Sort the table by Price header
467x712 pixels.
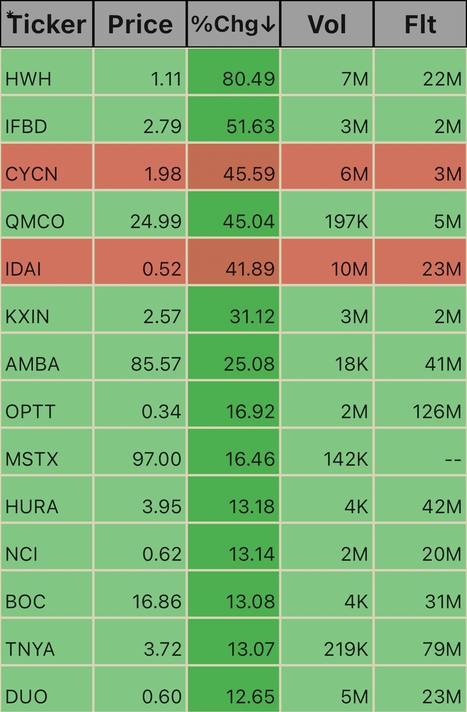(140, 24)
